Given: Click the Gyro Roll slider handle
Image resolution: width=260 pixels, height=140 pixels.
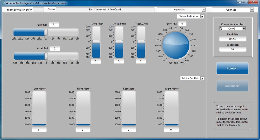Looking at the screenshot, I should [46, 32].
